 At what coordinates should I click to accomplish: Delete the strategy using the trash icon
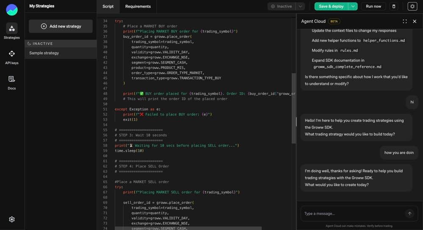394,6
